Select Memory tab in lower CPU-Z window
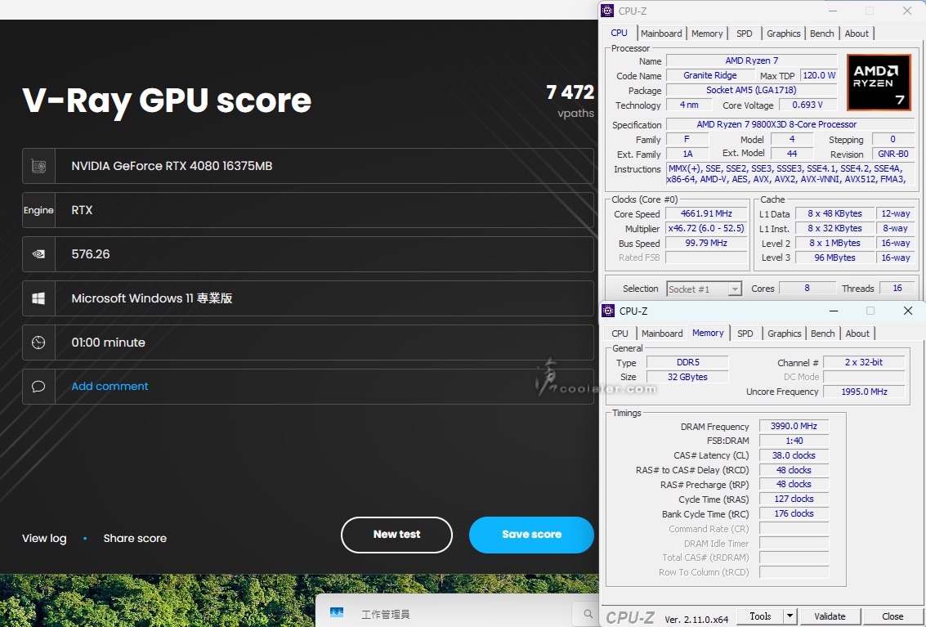The image size is (926, 627). pyautogui.click(x=708, y=333)
